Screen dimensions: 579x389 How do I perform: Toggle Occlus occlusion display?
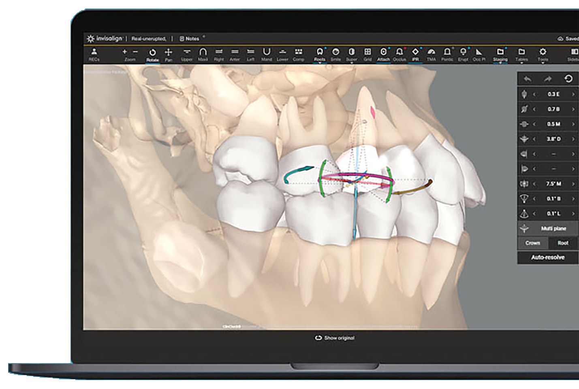coord(400,55)
